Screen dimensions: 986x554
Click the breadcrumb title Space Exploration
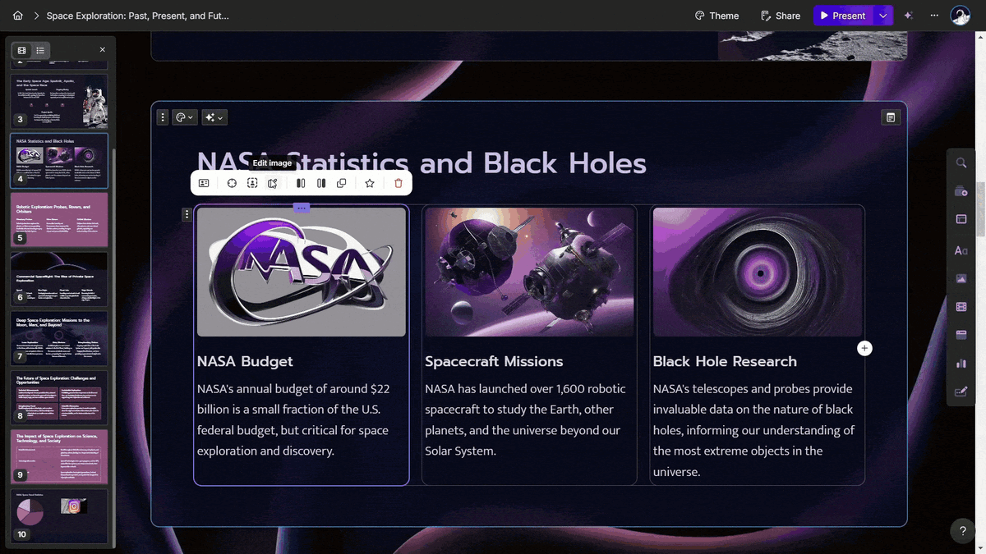[137, 16]
